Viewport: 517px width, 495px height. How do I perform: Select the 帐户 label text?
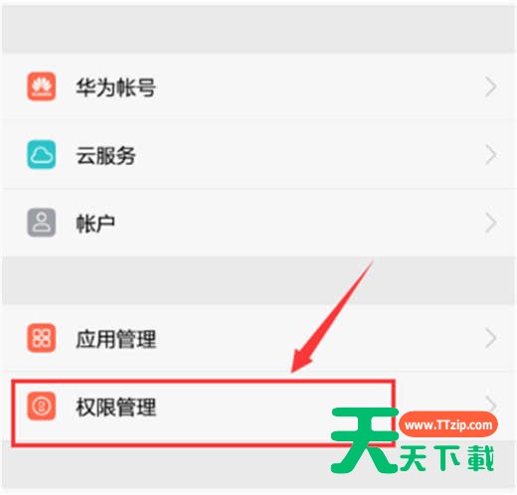pos(95,224)
